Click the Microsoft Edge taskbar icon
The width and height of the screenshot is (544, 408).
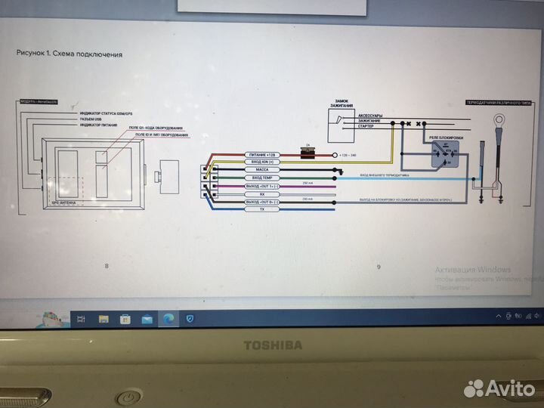pos(167,319)
